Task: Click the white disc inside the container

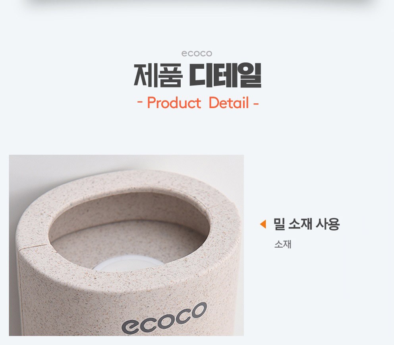Action: [x=128, y=263]
